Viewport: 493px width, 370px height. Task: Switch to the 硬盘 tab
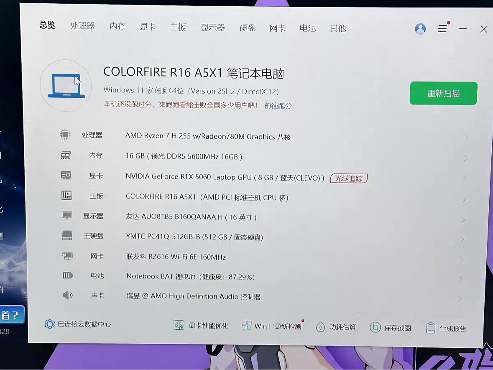tap(247, 28)
